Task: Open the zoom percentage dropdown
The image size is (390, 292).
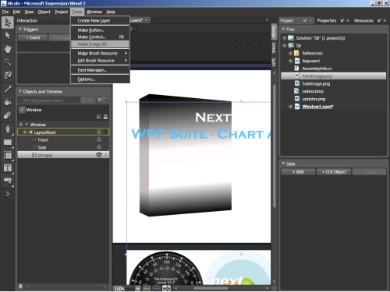Action: click(137, 288)
